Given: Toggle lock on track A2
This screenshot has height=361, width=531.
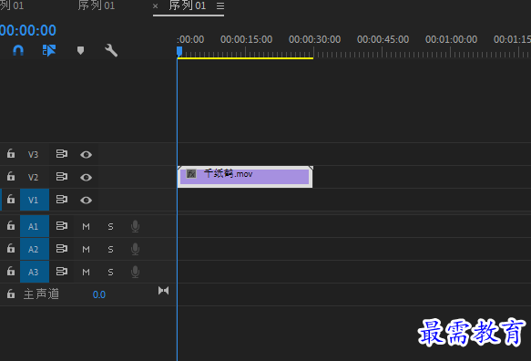Looking at the screenshot, I should click(11, 248).
